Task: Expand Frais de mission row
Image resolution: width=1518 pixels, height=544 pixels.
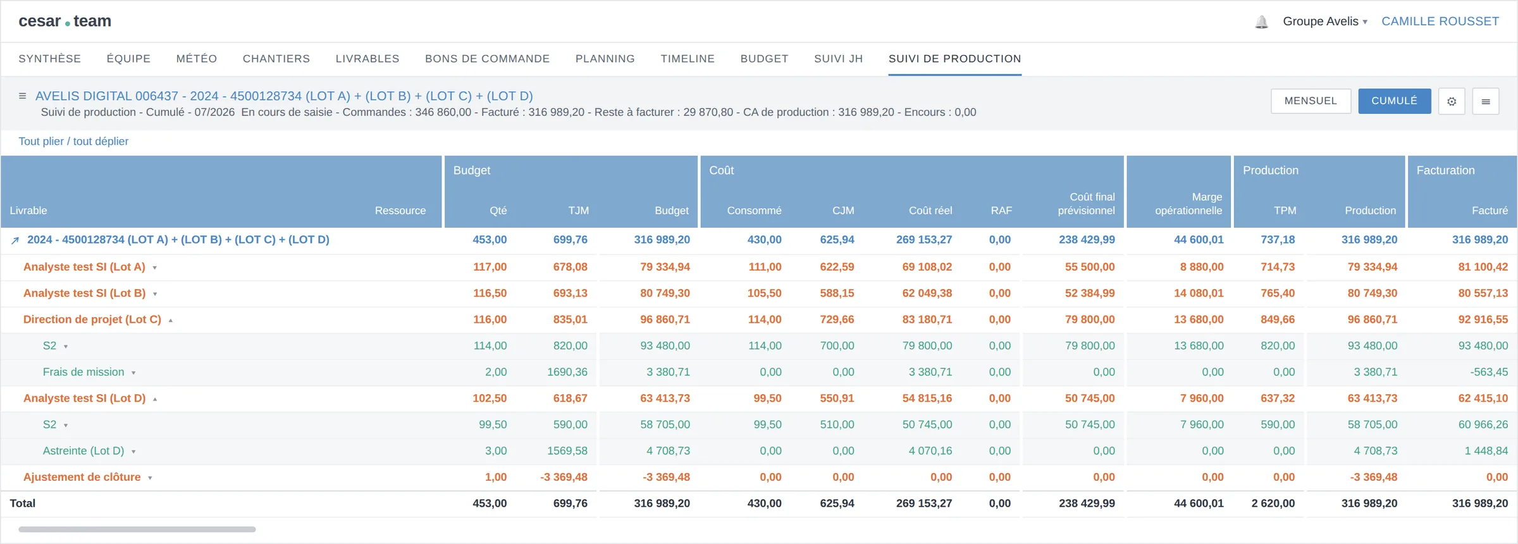Action: (133, 373)
